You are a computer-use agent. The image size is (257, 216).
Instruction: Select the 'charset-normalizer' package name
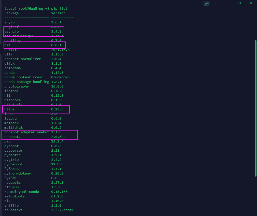pyautogui.click(x=23, y=59)
